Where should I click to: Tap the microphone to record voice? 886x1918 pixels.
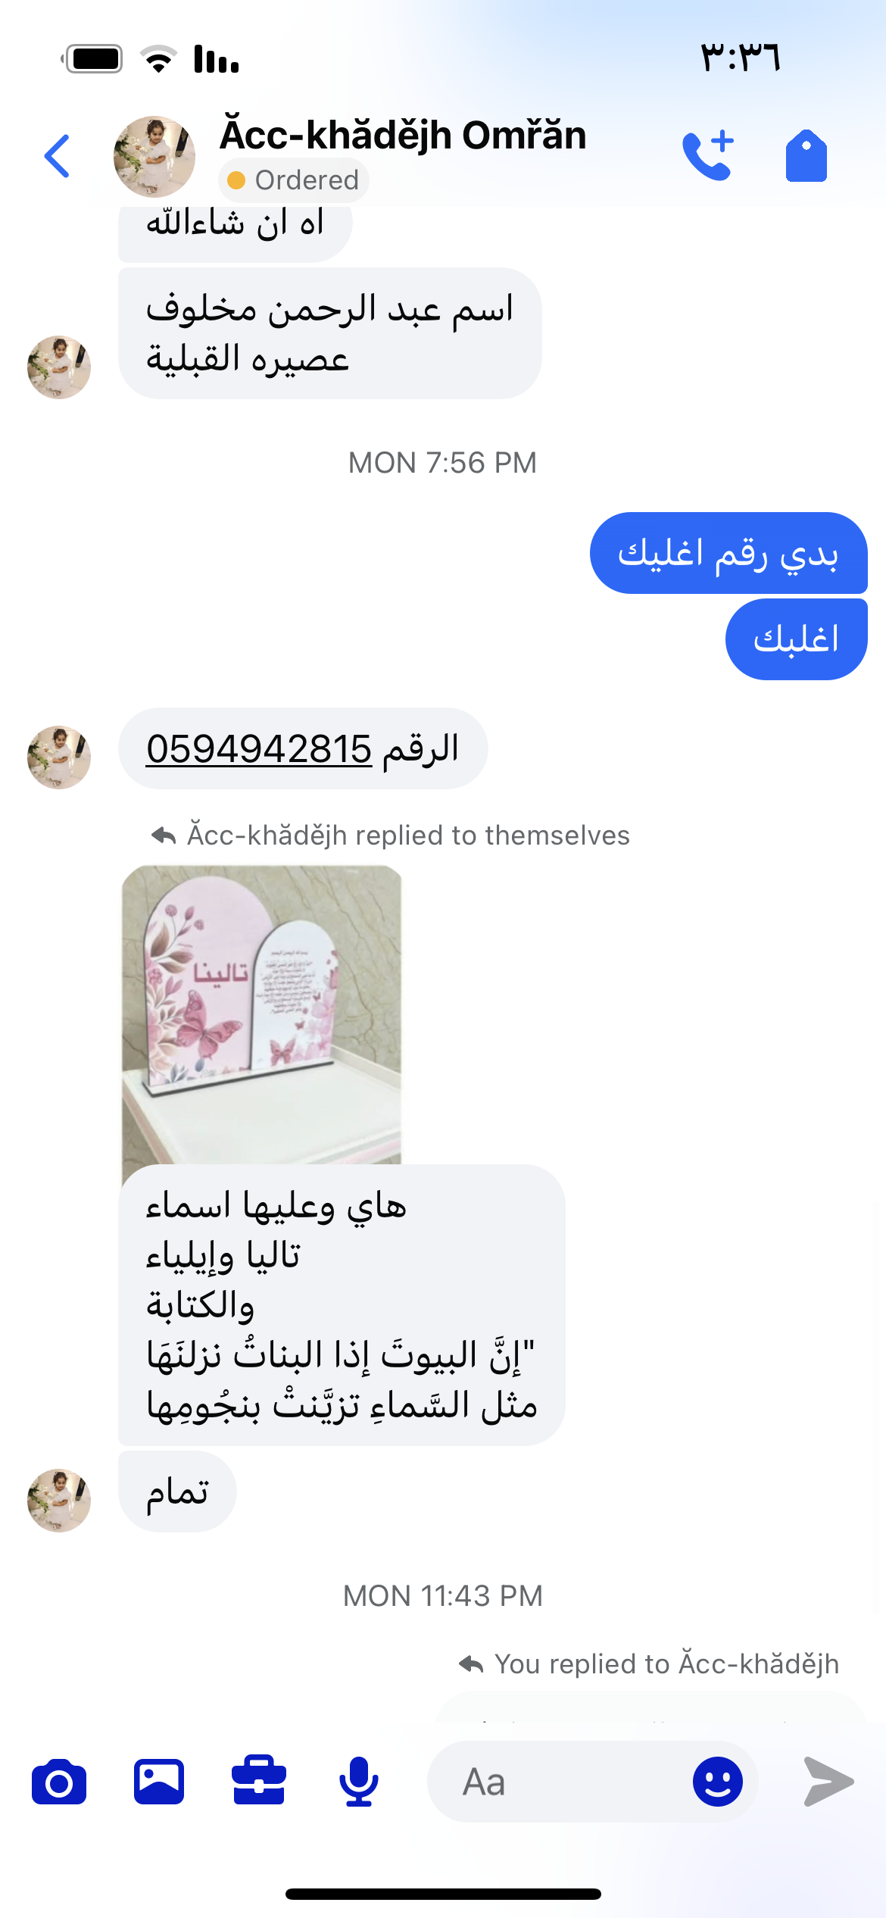point(359,1782)
